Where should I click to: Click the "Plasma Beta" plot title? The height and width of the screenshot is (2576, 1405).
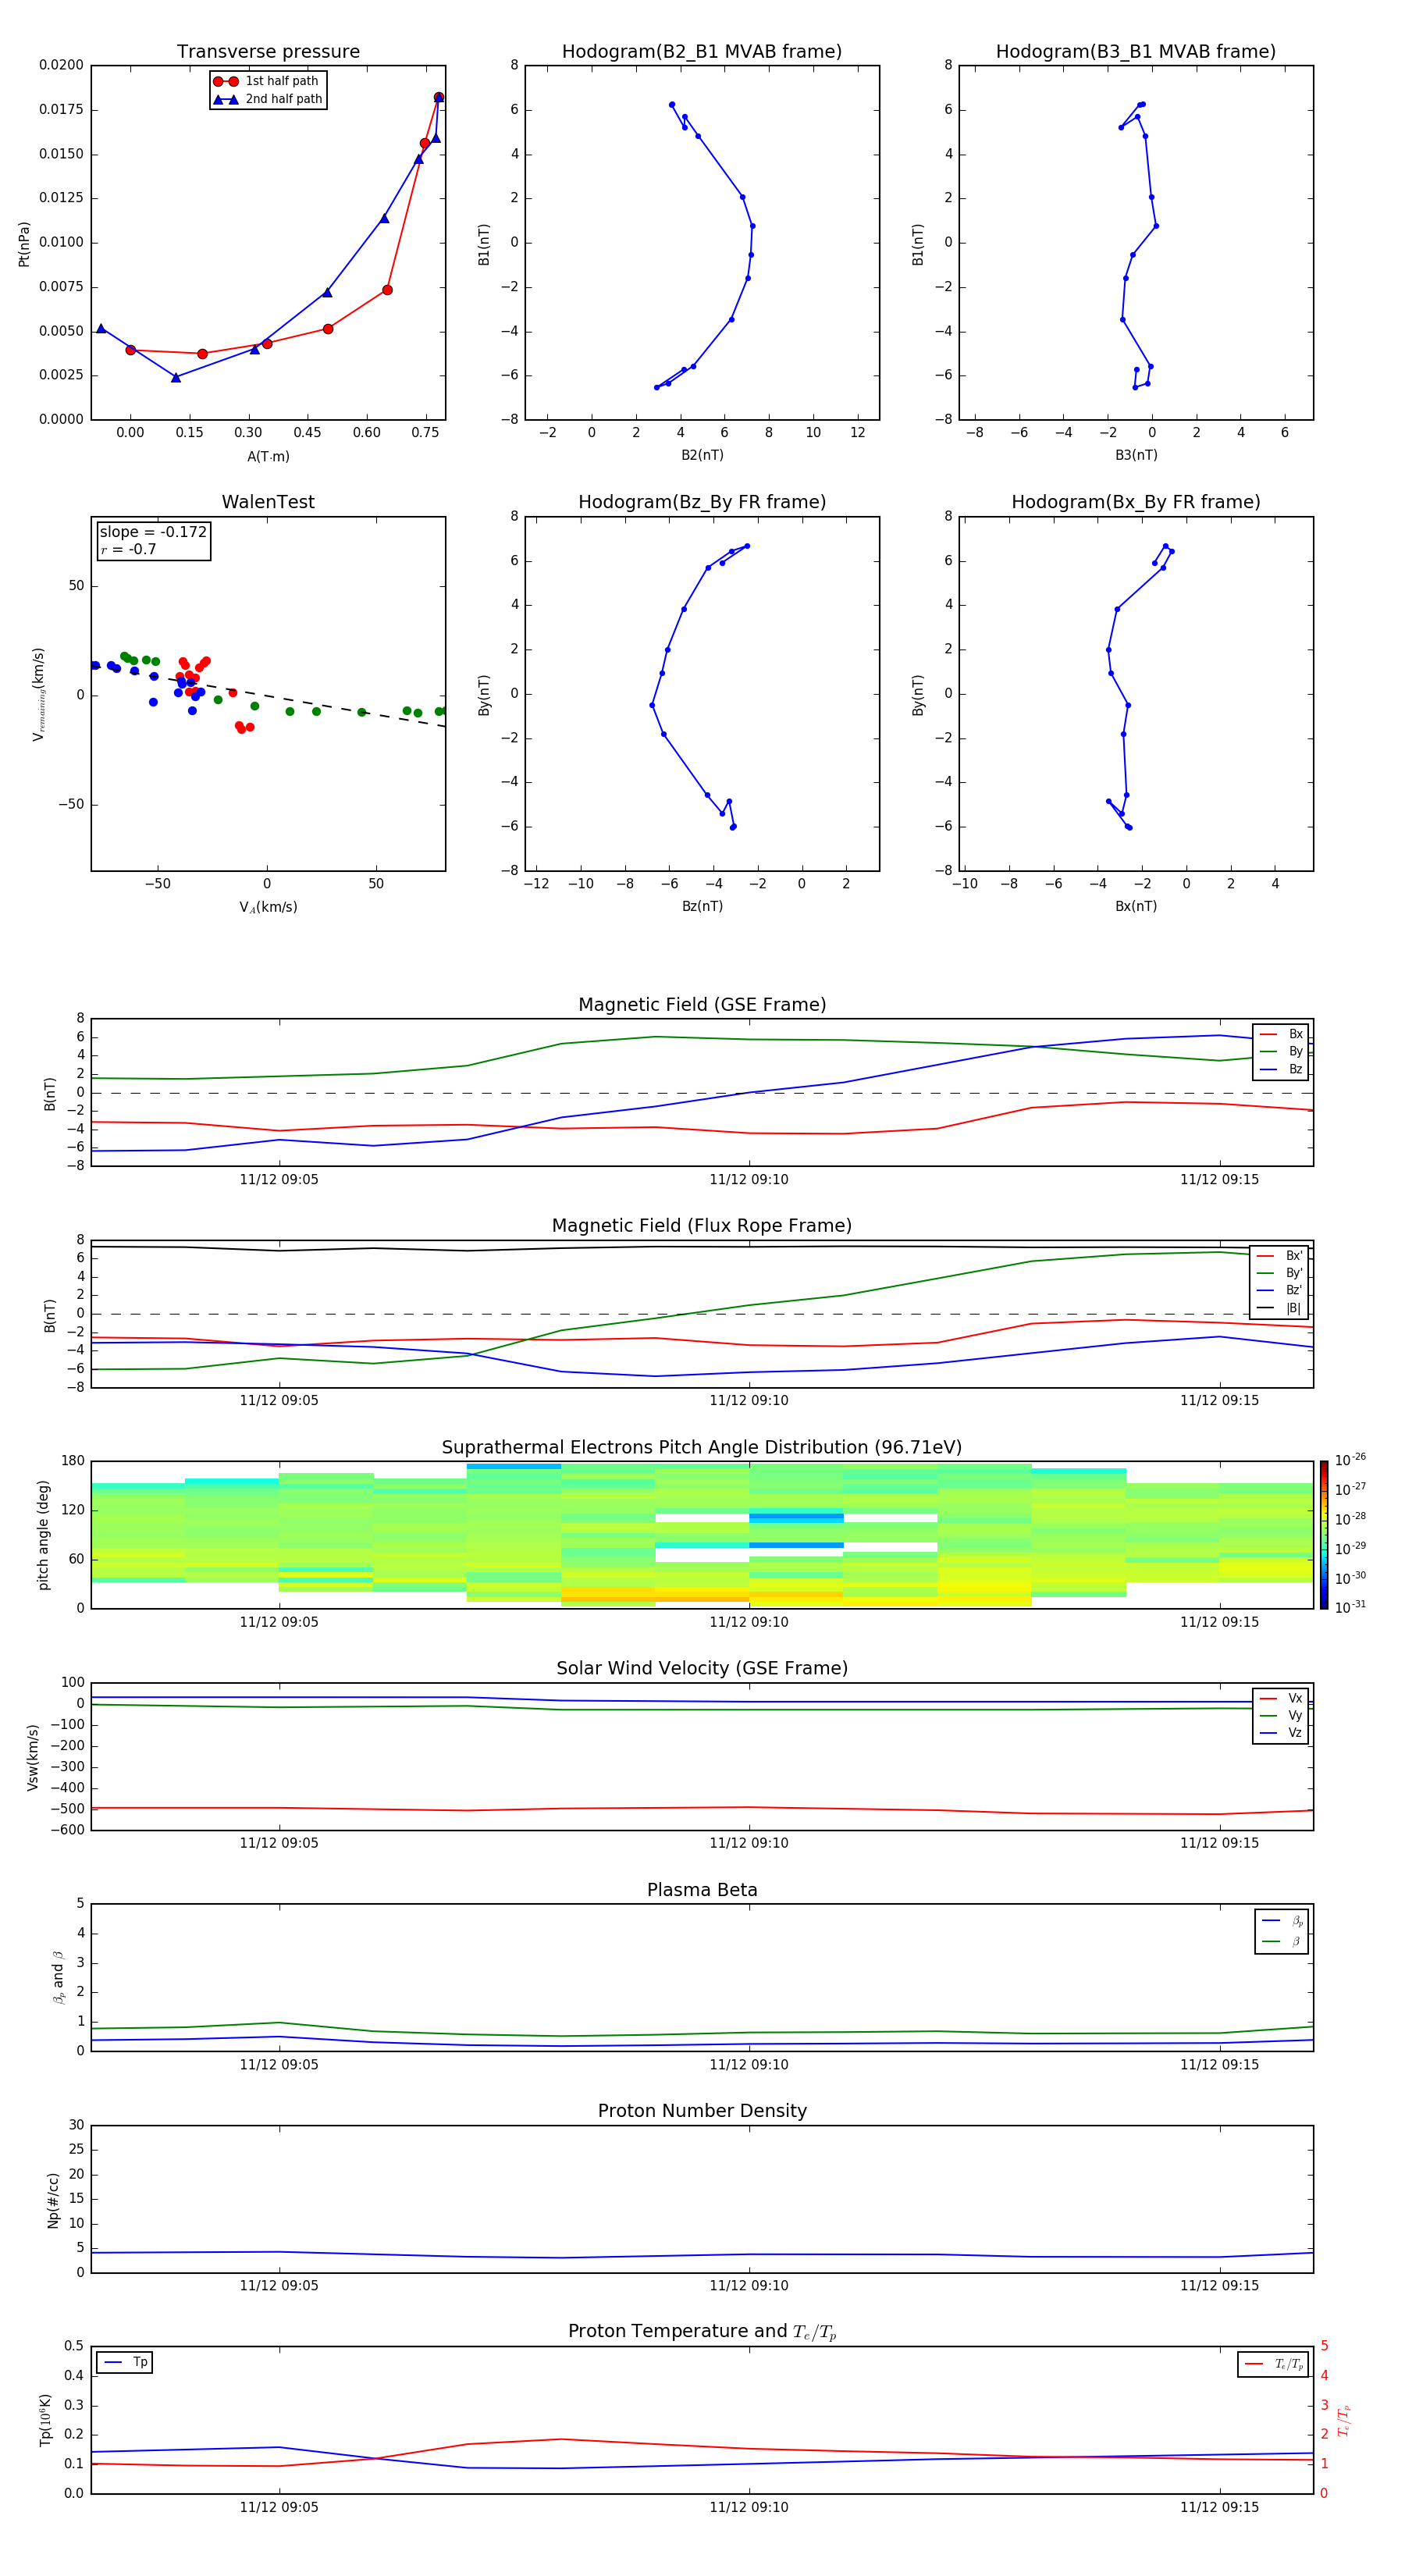point(702,1891)
